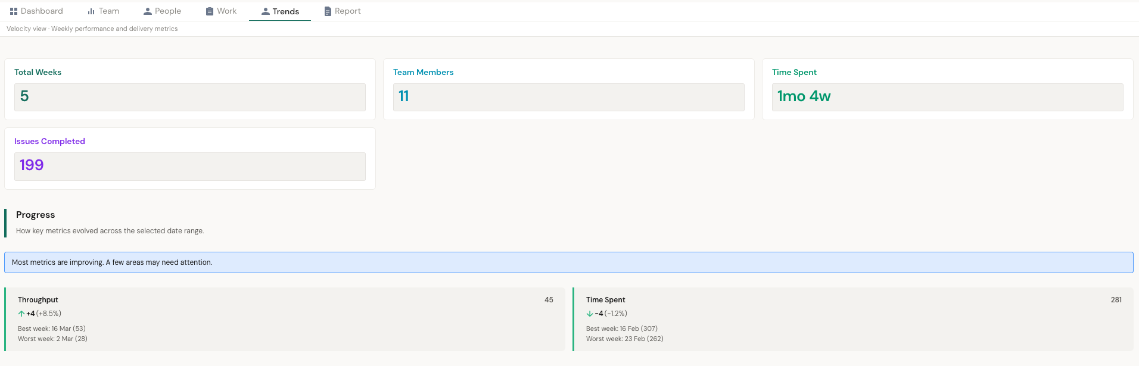Click the Total Weeks card title
This screenshot has height=366, width=1139.
[38, 72]
